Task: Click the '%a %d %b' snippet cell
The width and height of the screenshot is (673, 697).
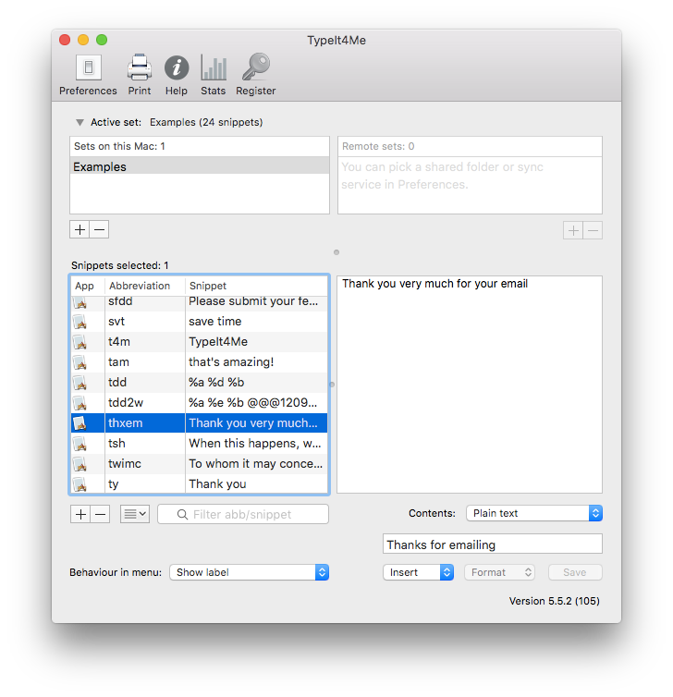Action: click(x=256, y=383)
